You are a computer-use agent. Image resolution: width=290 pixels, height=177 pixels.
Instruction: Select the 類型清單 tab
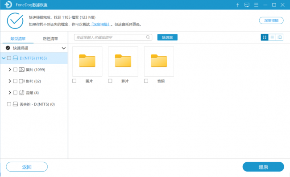coord(18,39)
